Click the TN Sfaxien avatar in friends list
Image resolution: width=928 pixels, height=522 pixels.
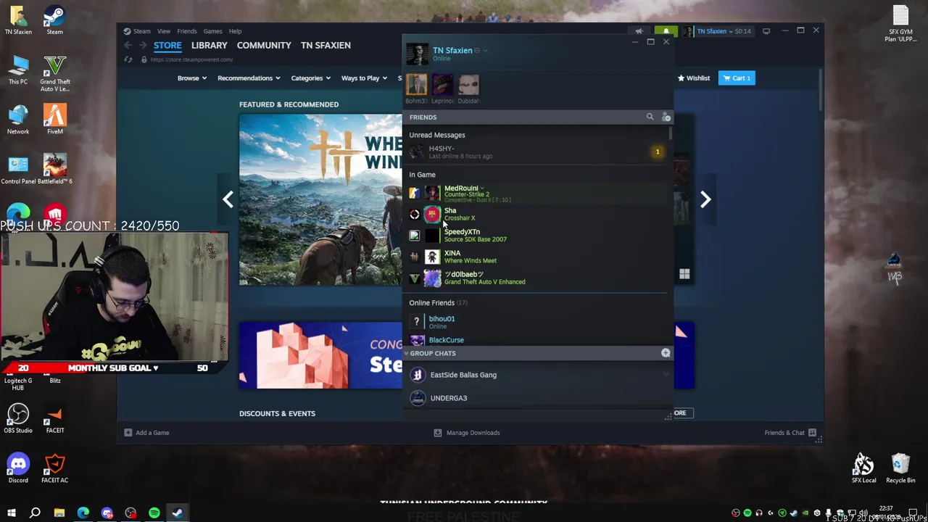click(x=417, y=54)
